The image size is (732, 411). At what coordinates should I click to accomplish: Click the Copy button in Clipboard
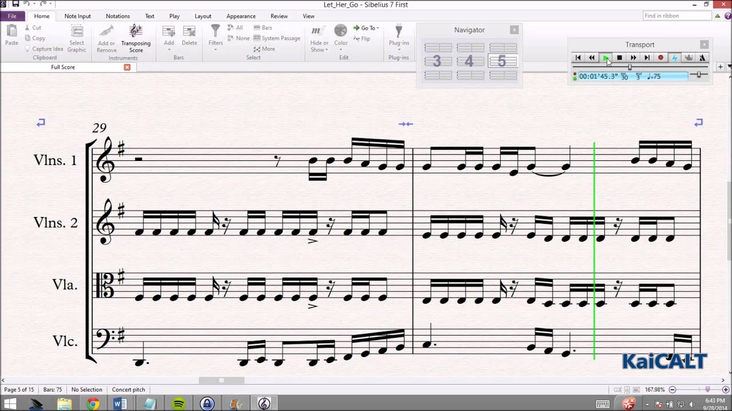click(x=34, y=38)
